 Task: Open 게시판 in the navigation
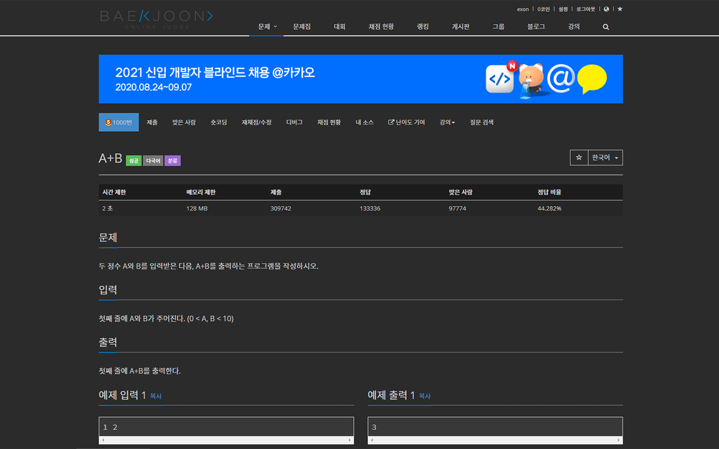461,26
